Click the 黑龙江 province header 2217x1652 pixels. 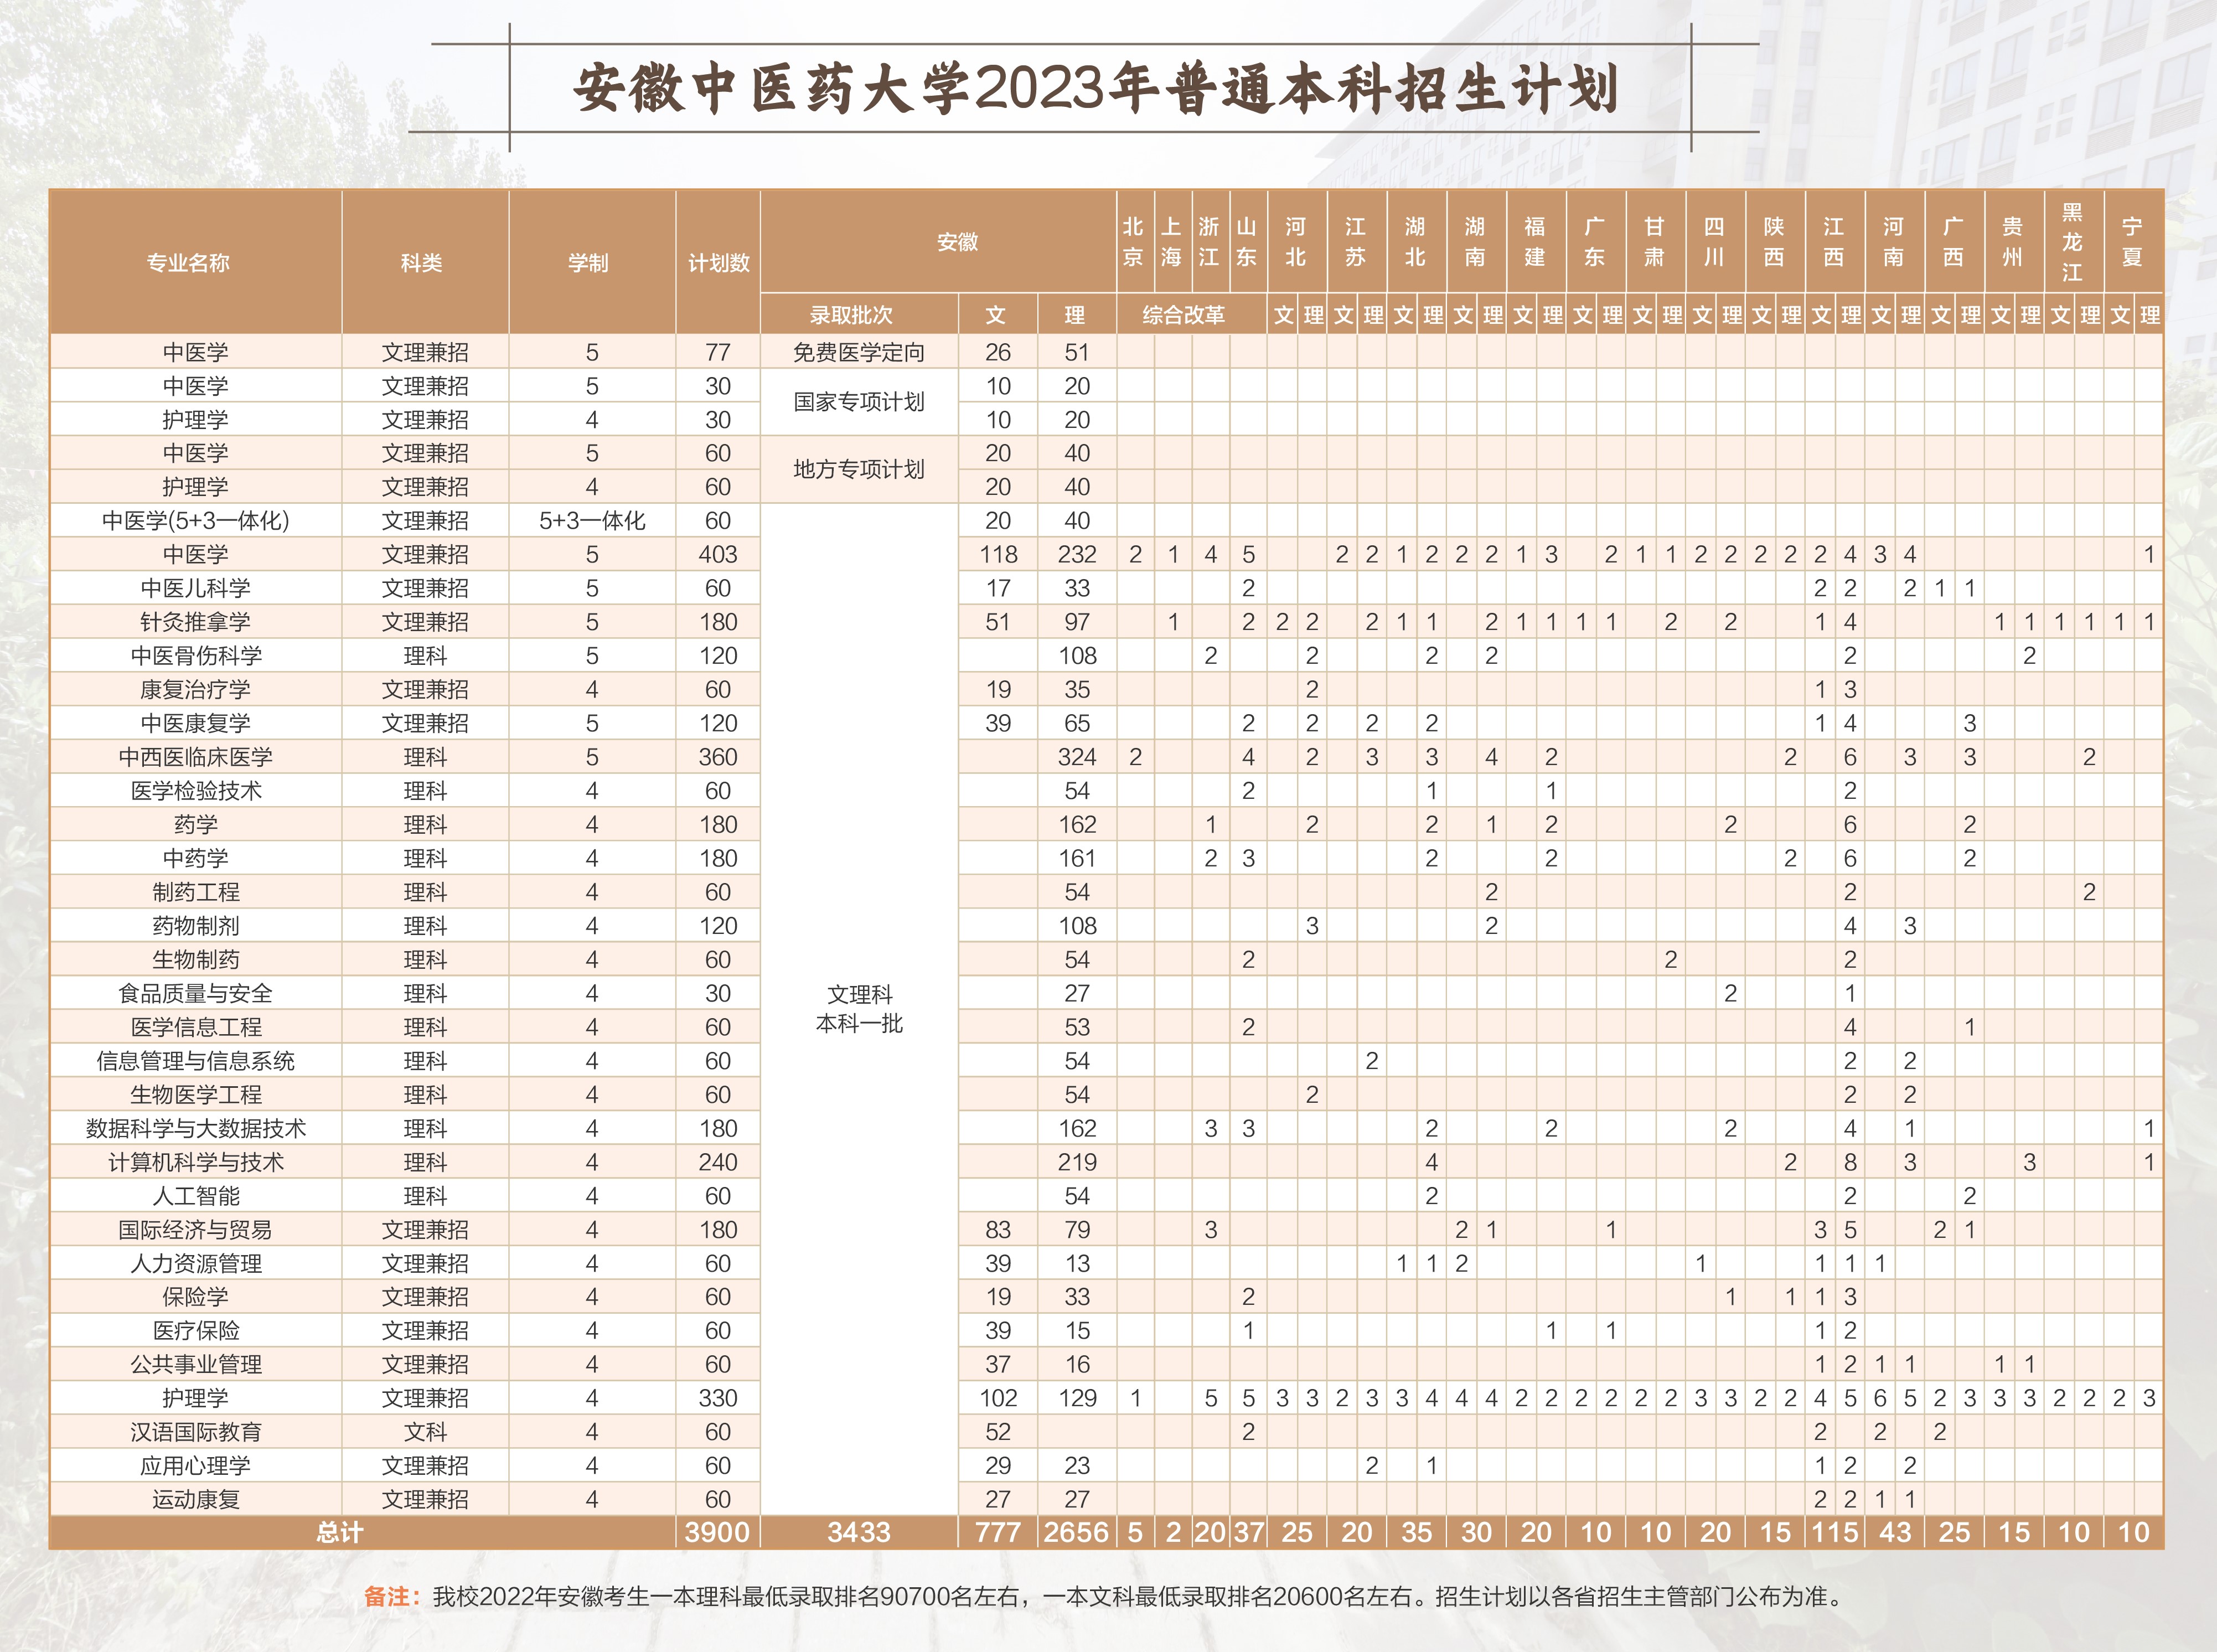point(2073,242)
